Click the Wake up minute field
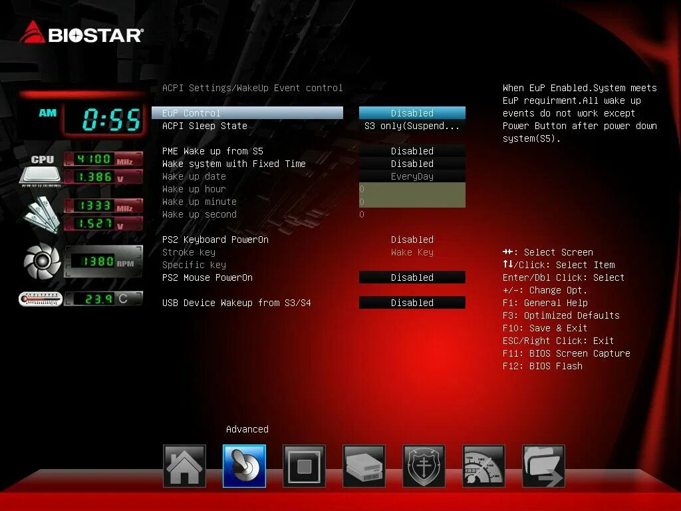 point(412,202)
